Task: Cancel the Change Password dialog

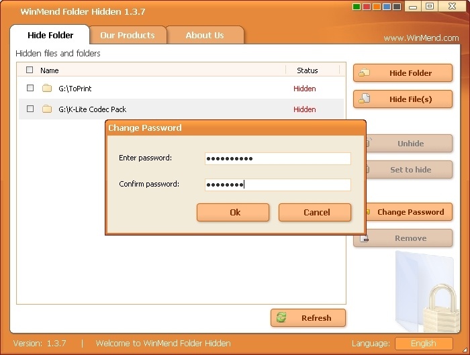Action: point(315,213)
